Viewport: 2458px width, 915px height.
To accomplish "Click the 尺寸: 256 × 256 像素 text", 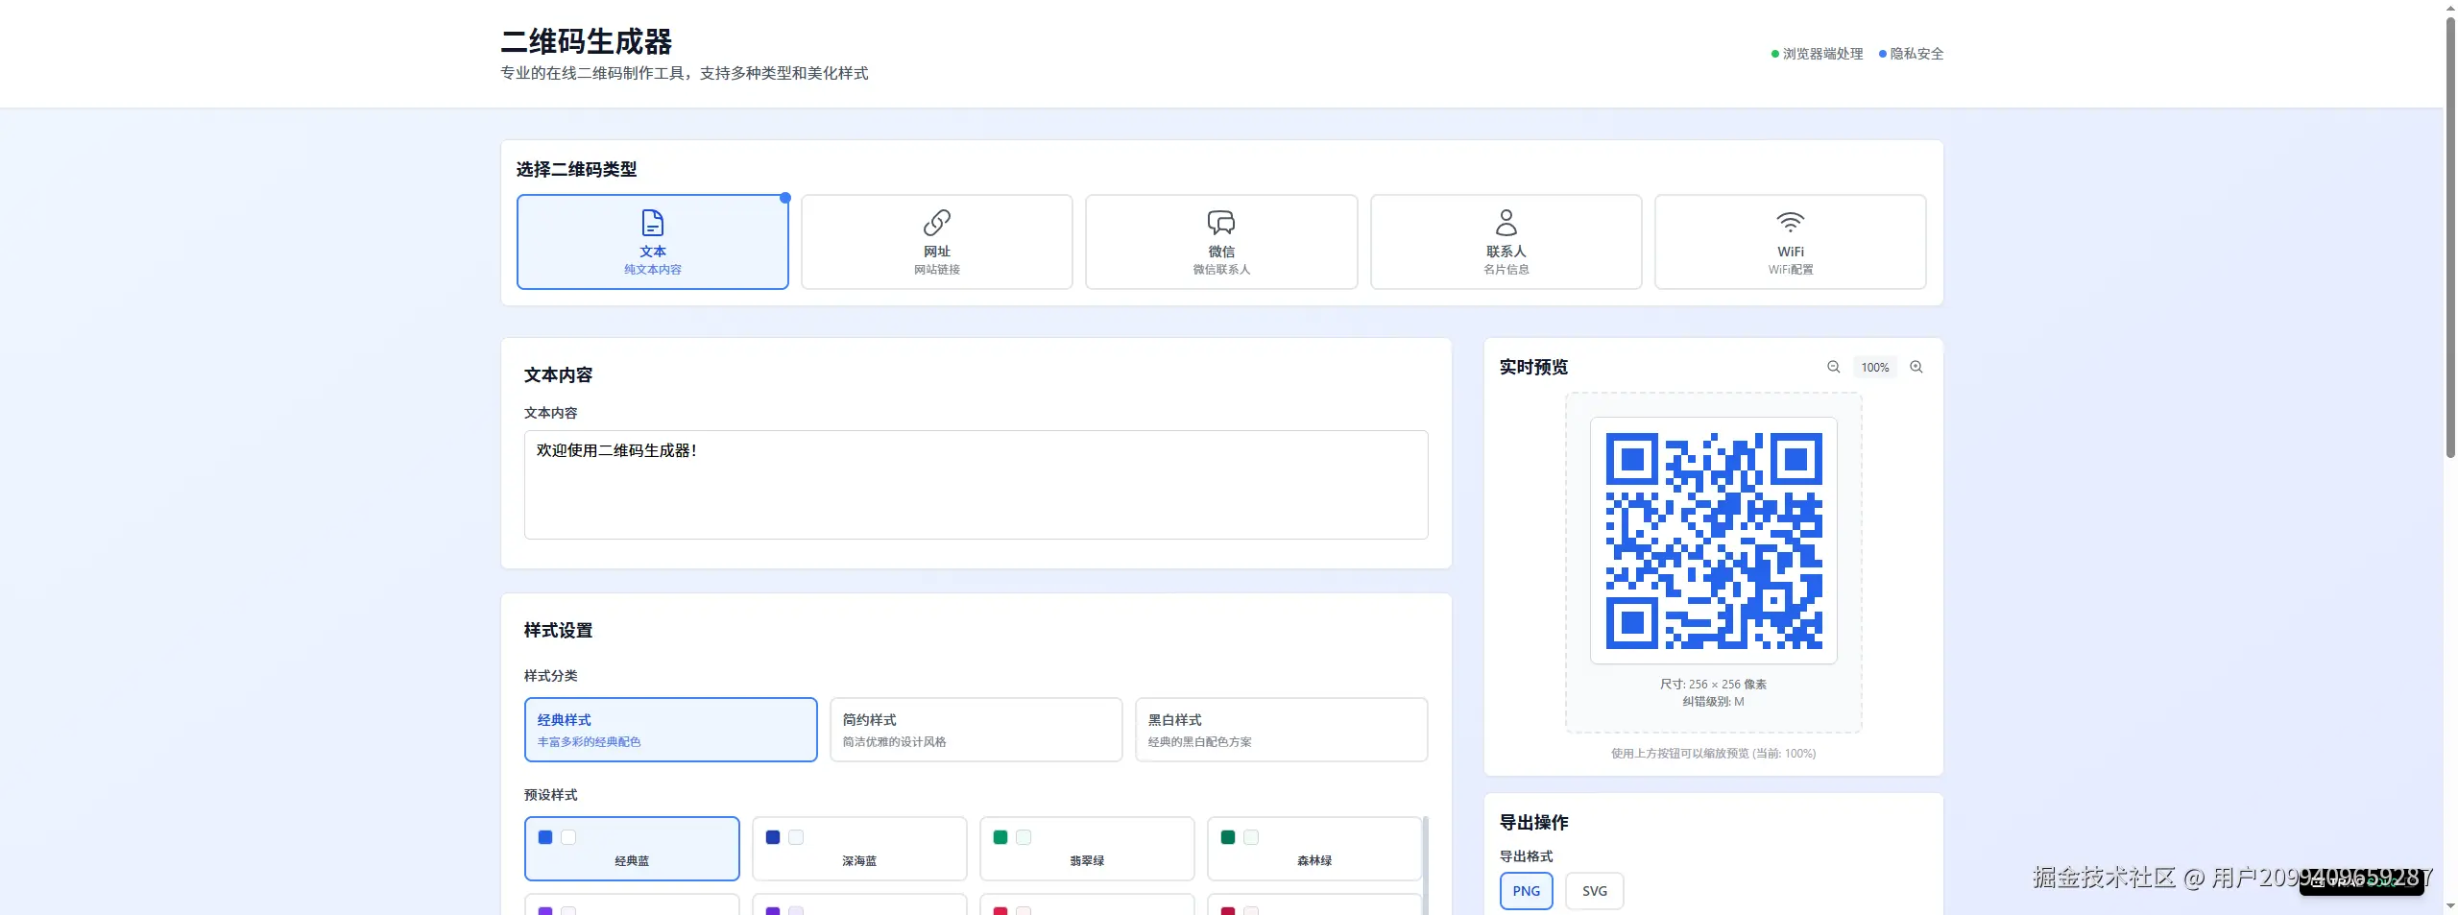I will [x=1714, y=685].
